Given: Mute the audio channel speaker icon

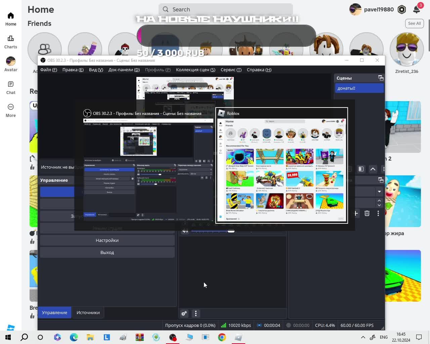Looking at the screenshot, I should [185, 231].
